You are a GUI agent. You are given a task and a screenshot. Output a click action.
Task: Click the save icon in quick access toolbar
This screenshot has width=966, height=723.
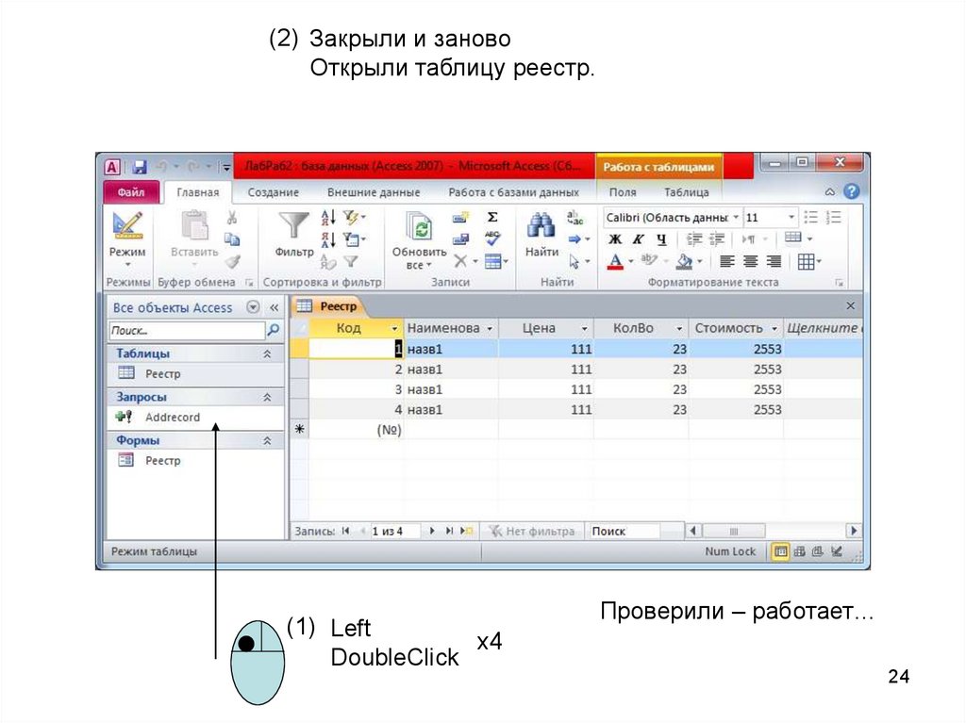(140, 167)
